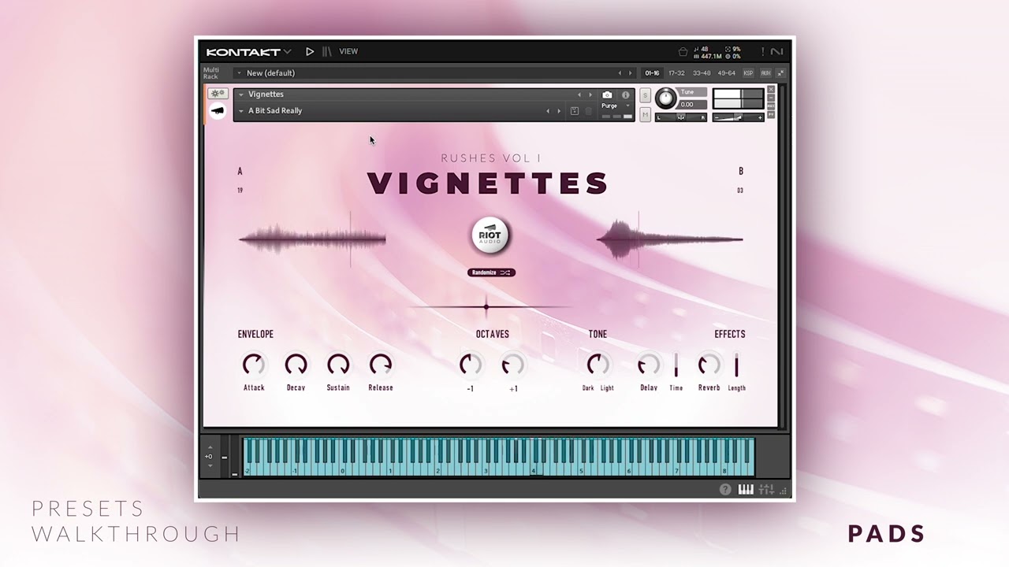Go to next multi with right arrow
This screenshot has width=1009, height=567.
tap(631, 73)
